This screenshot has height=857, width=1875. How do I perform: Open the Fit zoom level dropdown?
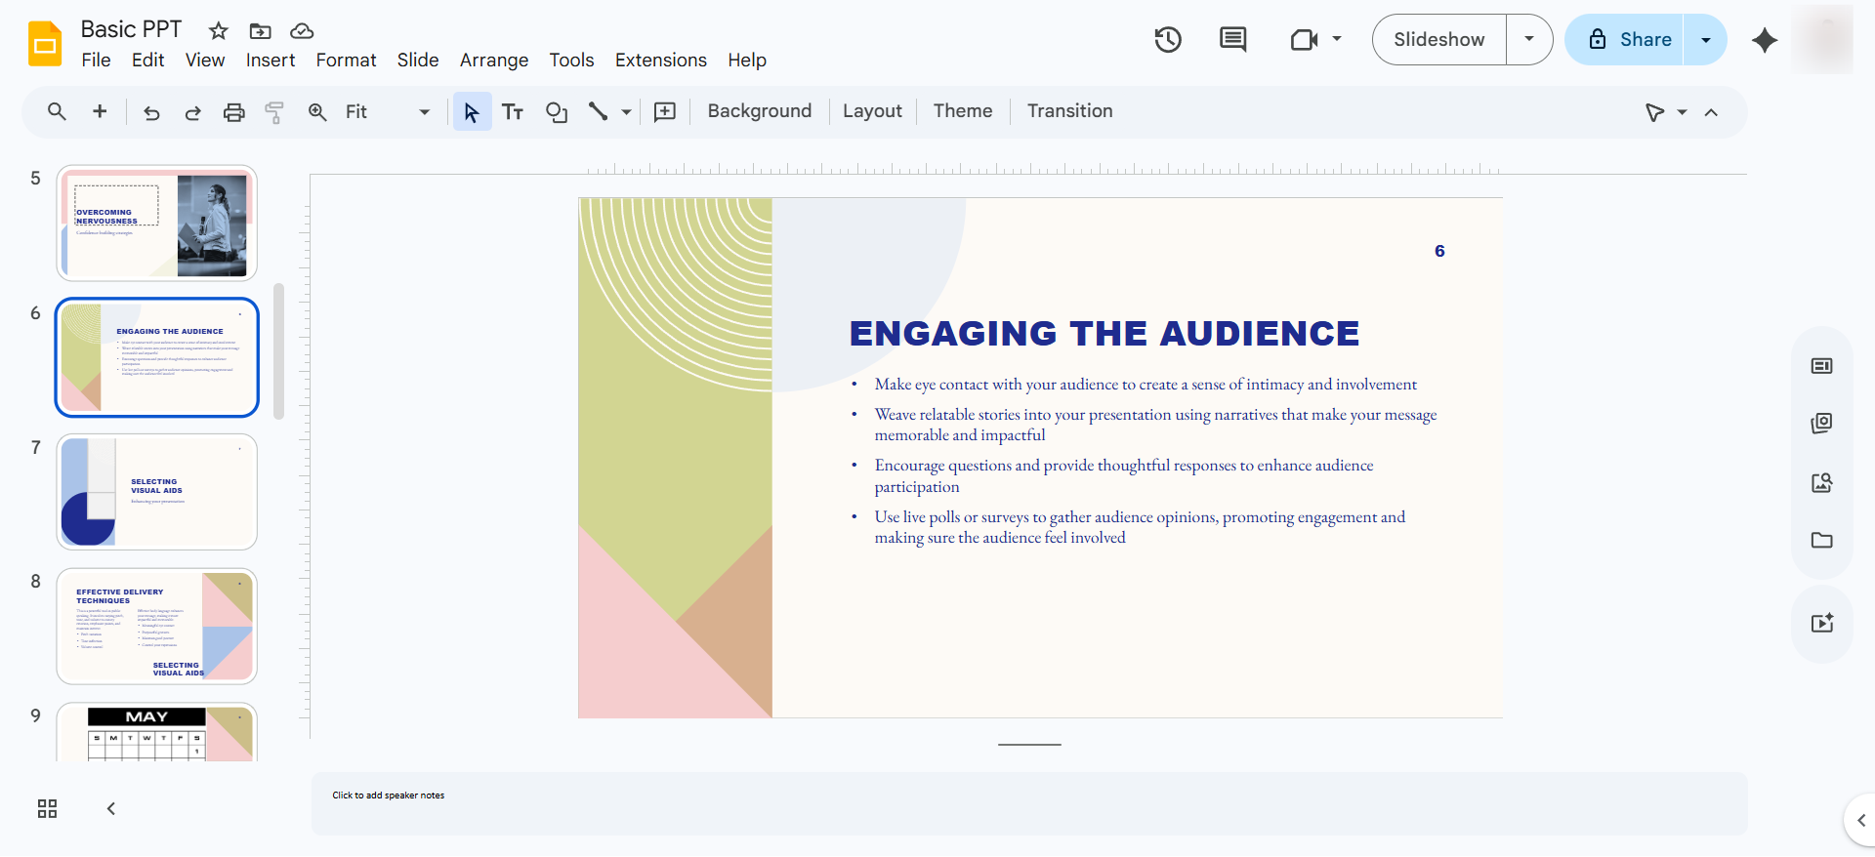pos(388,112)
